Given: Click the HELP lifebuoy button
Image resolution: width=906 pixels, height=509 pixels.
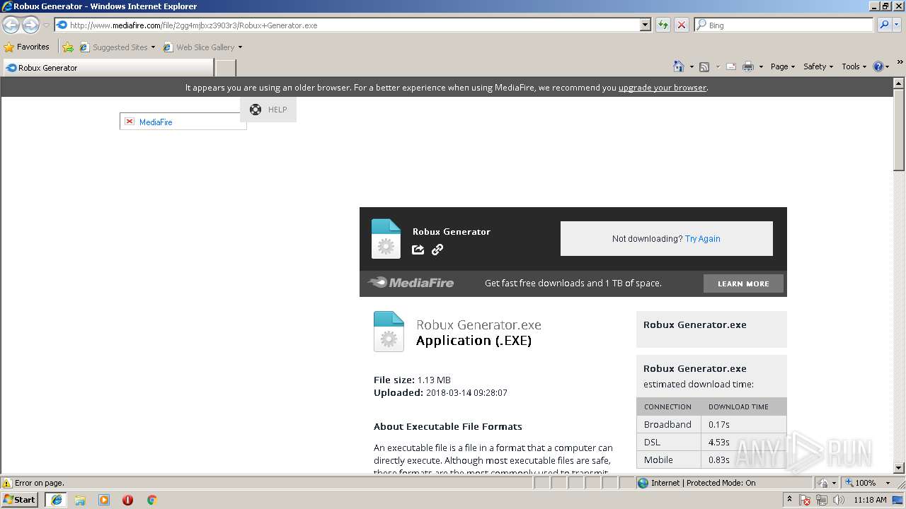Looking at the screenshot, I should pos(268,110).
